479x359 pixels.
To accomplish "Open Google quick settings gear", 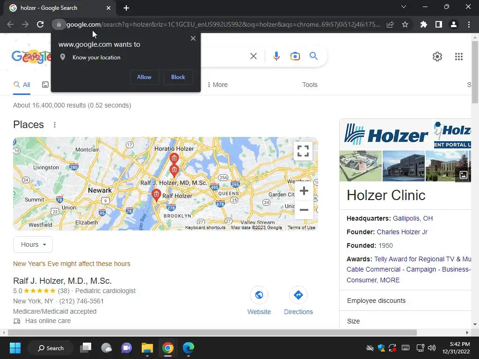I will (x=437, y=57).
